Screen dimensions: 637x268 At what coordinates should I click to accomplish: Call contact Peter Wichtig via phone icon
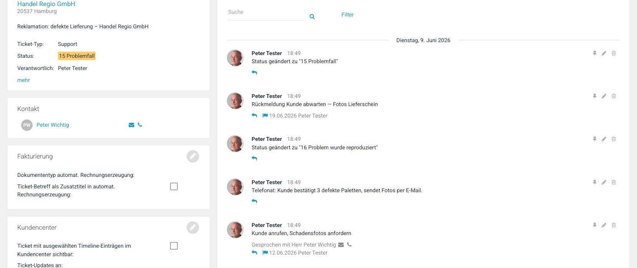point(140,124)
